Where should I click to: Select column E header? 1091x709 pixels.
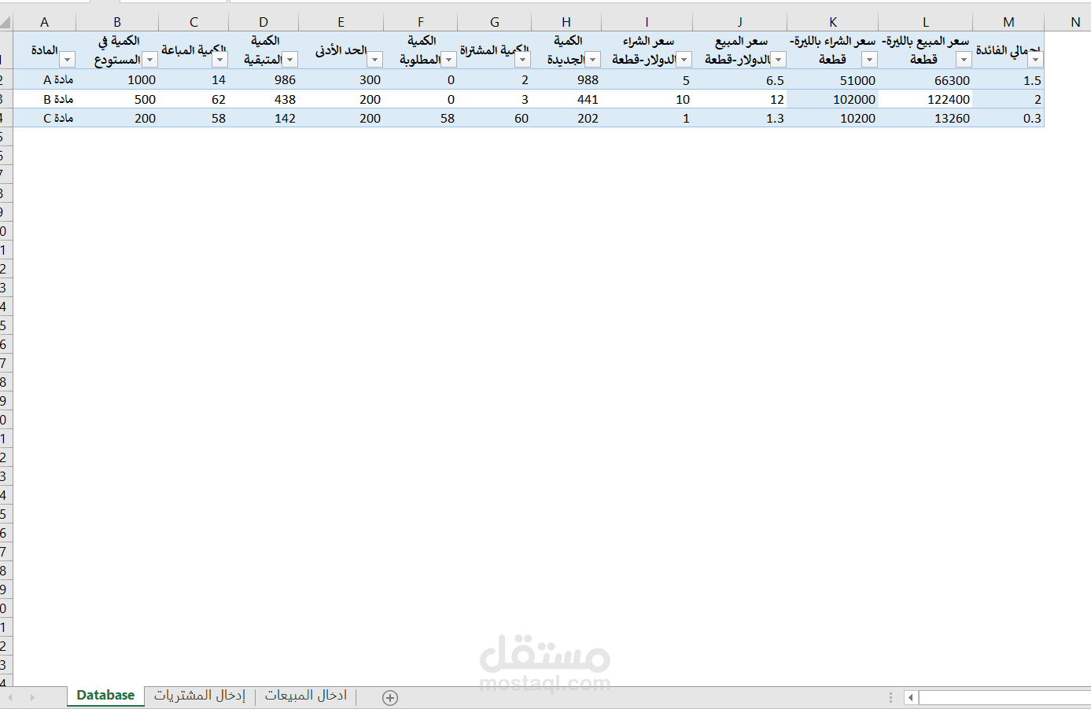[341, 22]
